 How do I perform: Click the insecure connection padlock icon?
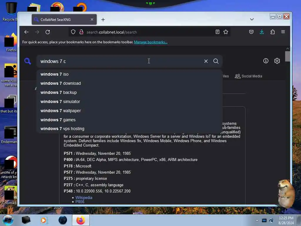(81, 32)
